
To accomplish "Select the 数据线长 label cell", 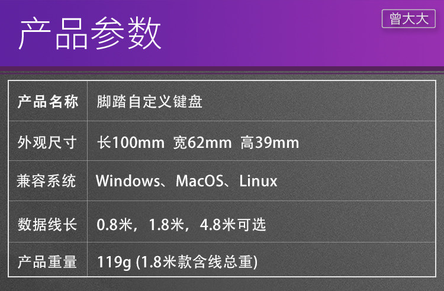I will coord(47,225).
